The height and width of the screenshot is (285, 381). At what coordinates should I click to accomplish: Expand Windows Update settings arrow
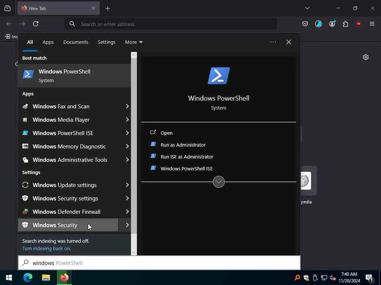point(127,185)
